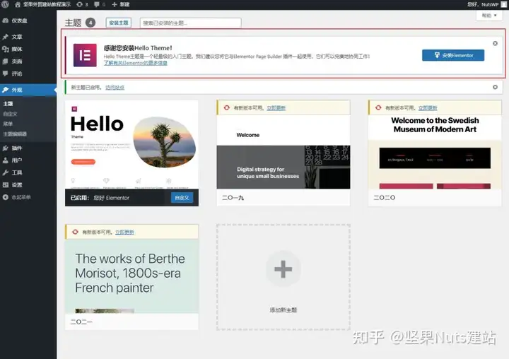Image resolution: width=509 pixels, height=359 pixels.
Task: Click the pushpin icon beside 文章
Action: tap(5, 37)
